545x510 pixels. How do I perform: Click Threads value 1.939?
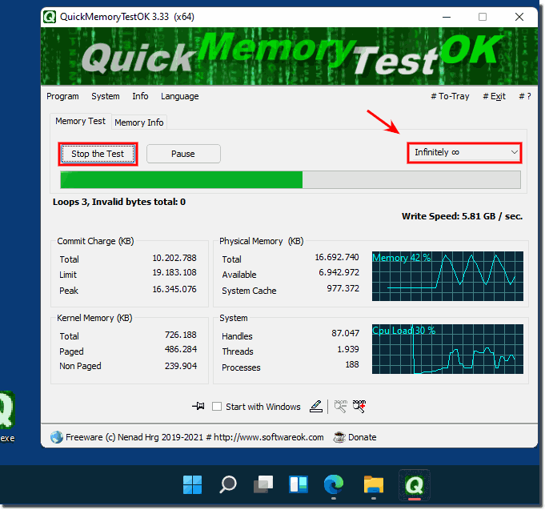point(348,349)
